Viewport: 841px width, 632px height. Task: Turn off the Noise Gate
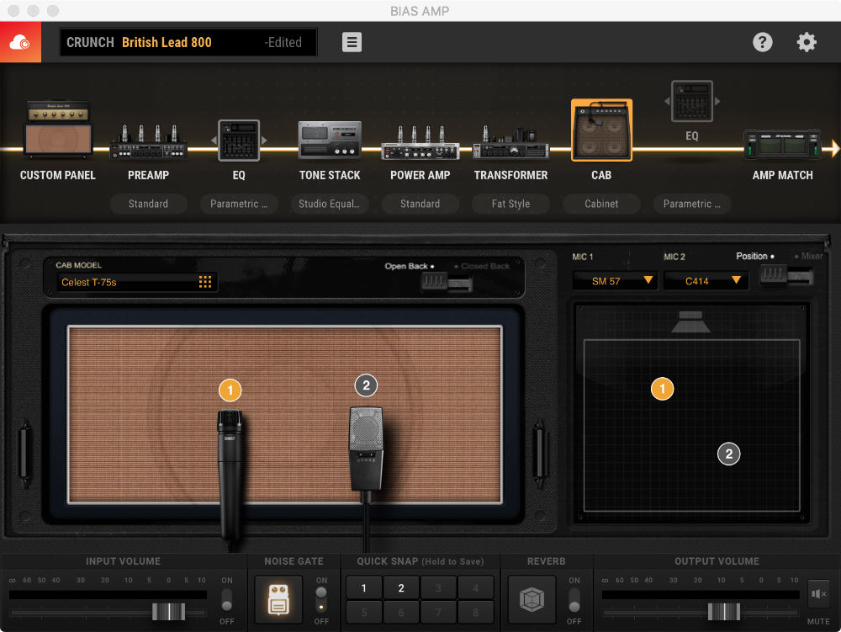(x=321, y=606)
